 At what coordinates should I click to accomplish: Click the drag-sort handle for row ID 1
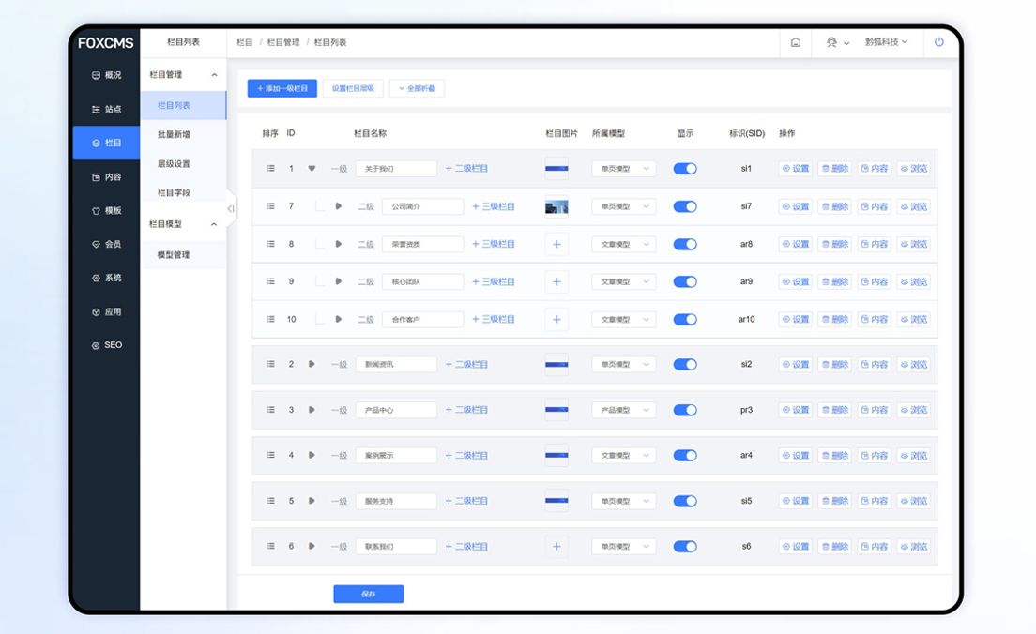tap(270, 169)
